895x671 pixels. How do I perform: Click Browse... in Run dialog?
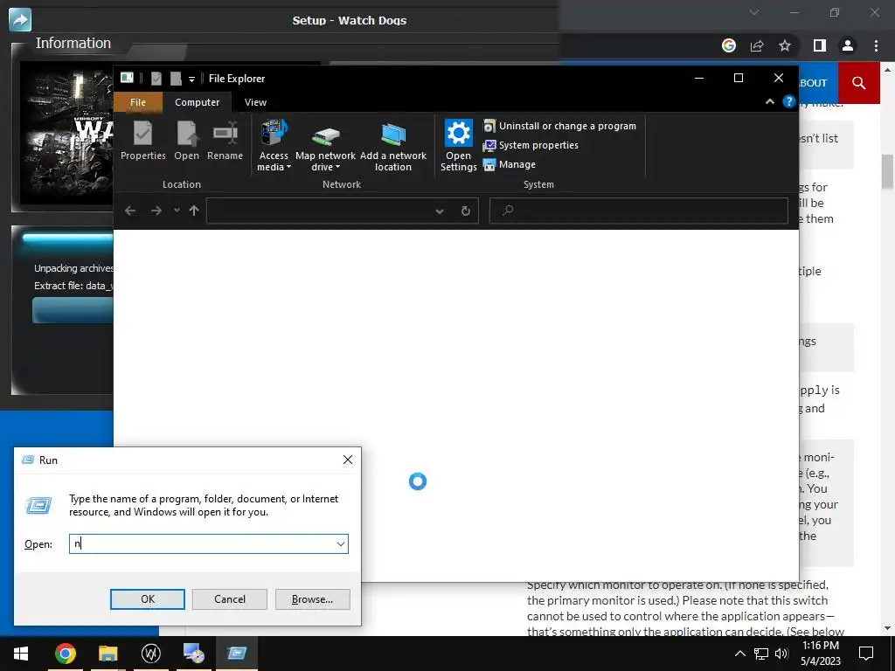tap(312, 599)
